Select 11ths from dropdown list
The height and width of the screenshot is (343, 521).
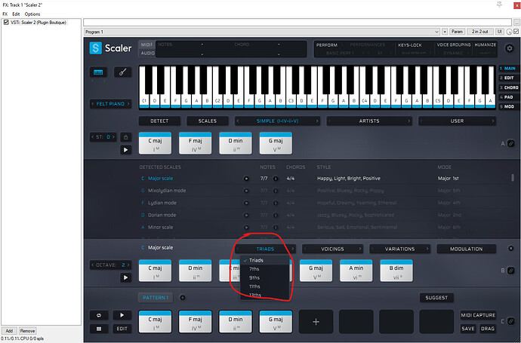coord(264,286)
